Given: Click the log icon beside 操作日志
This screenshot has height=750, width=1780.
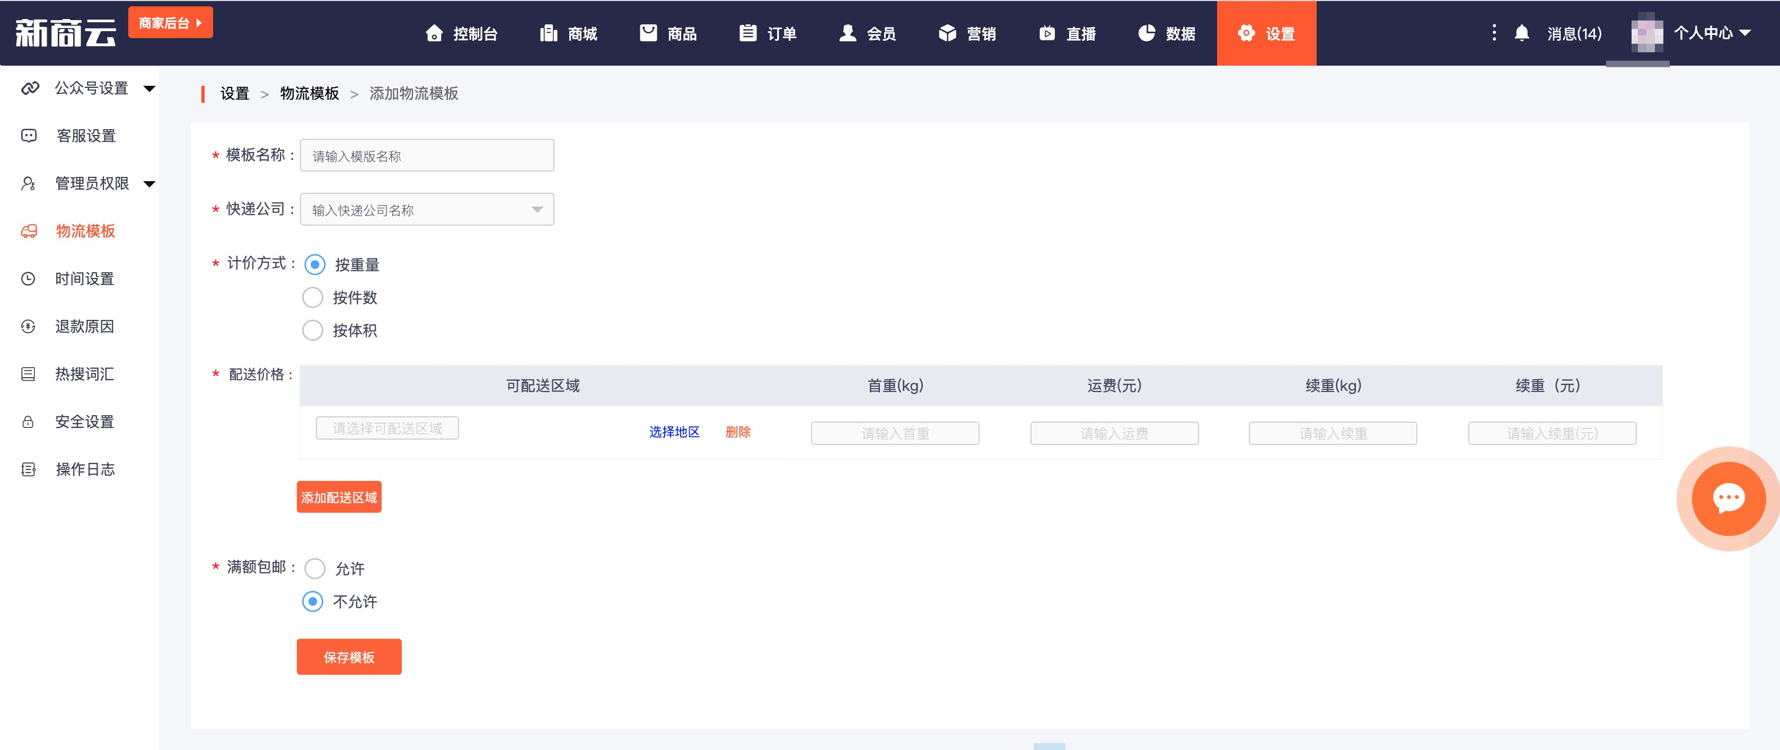Looking at the screenshot, I should click(x=28, y=470).
